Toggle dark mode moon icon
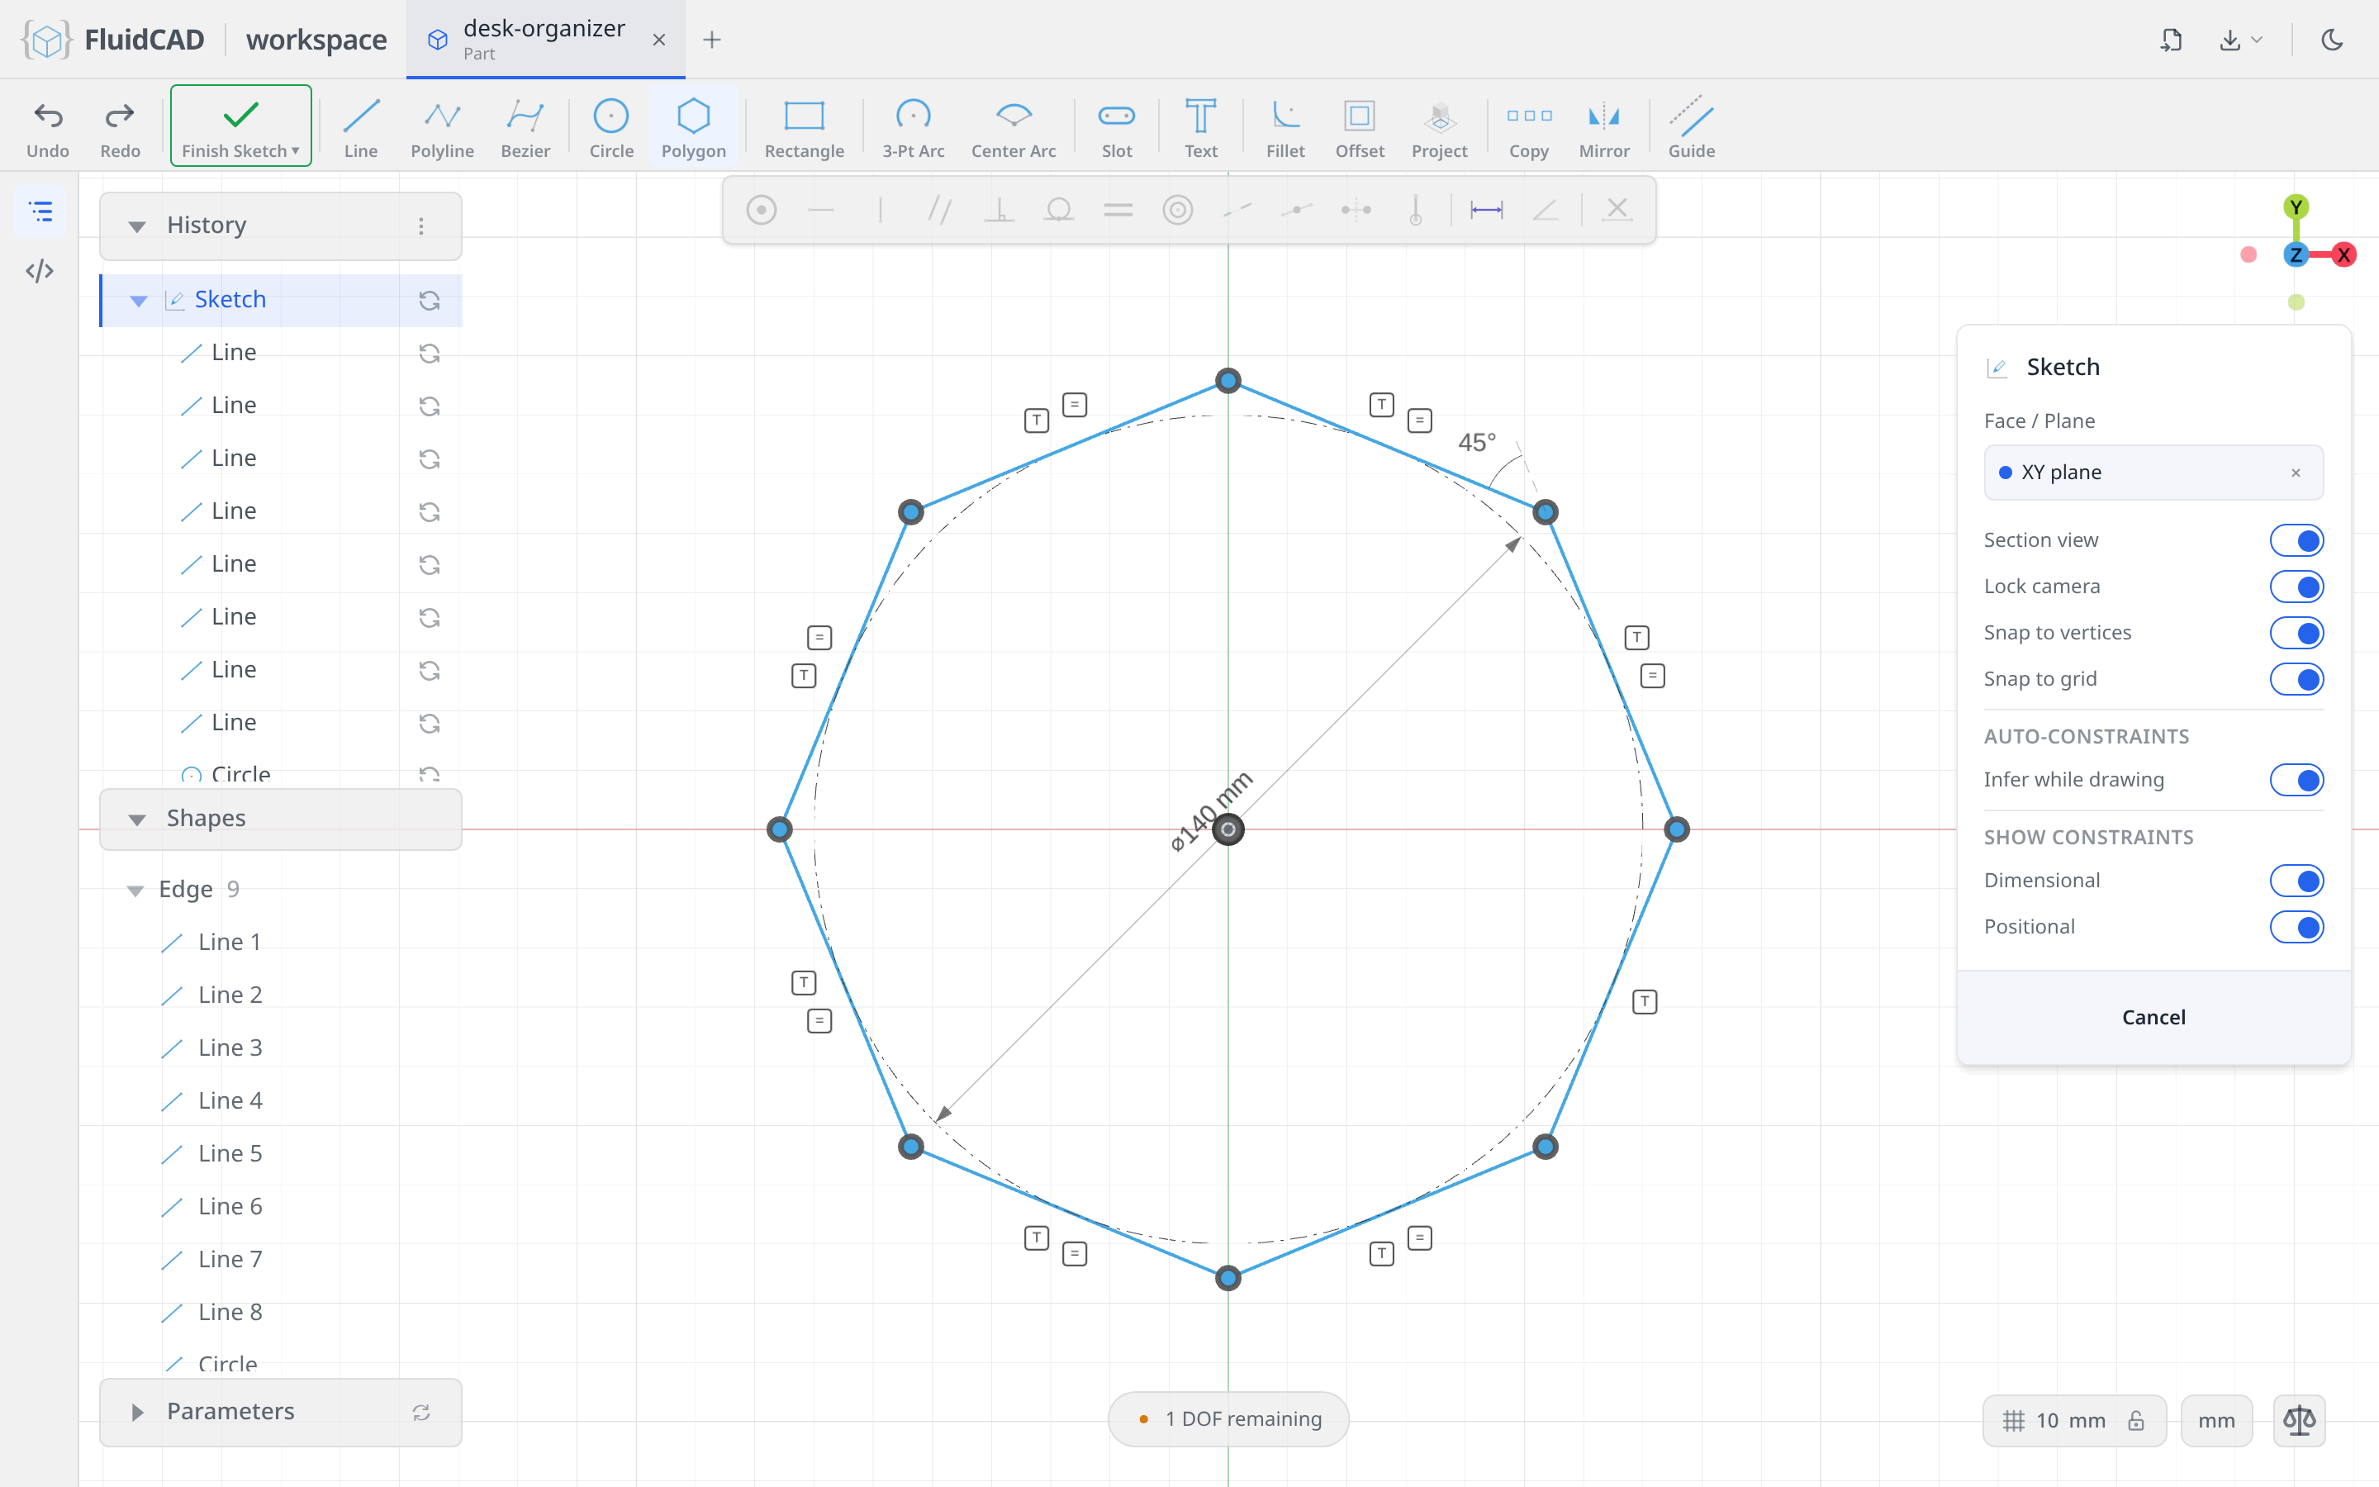The width and height of the screenshot is (2379, 1487). 2332,40
